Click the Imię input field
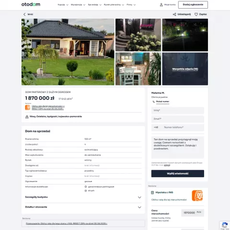Screen dimensions: 230x230 [x=178, y=110]
